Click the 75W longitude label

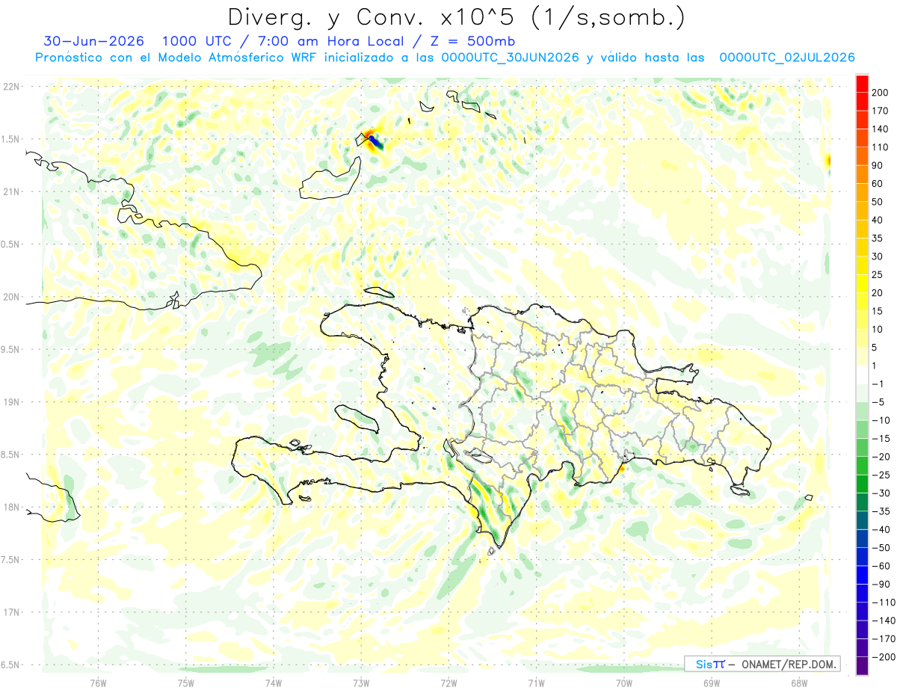point(185,683)
